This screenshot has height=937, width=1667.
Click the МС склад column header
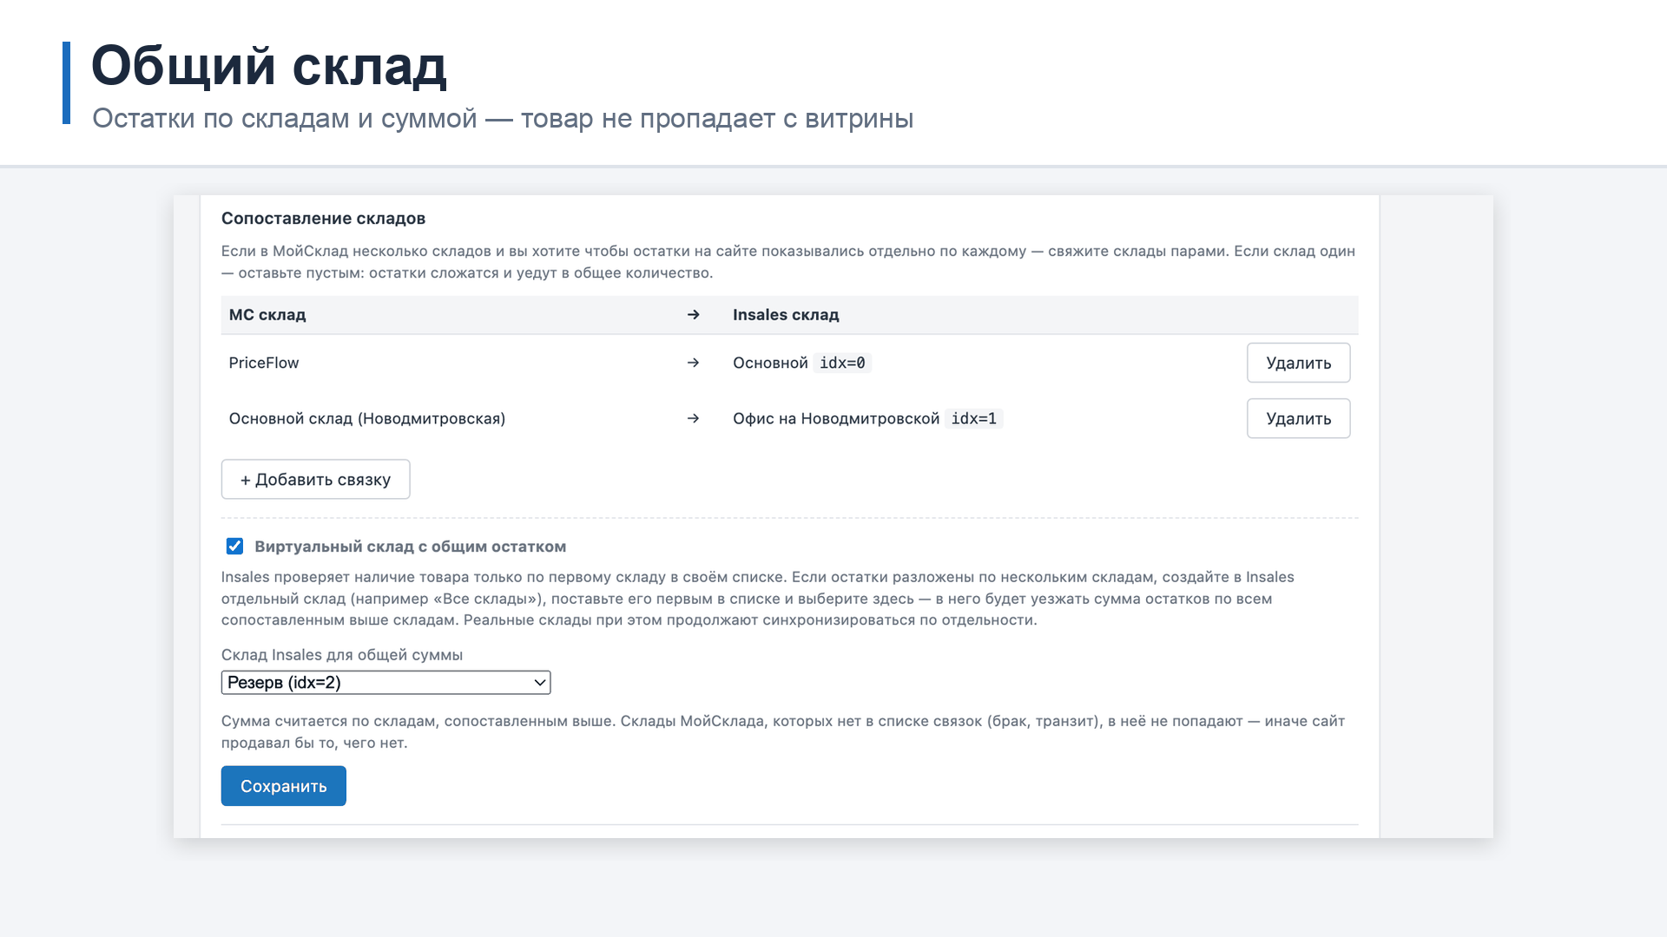coord(267,315)
